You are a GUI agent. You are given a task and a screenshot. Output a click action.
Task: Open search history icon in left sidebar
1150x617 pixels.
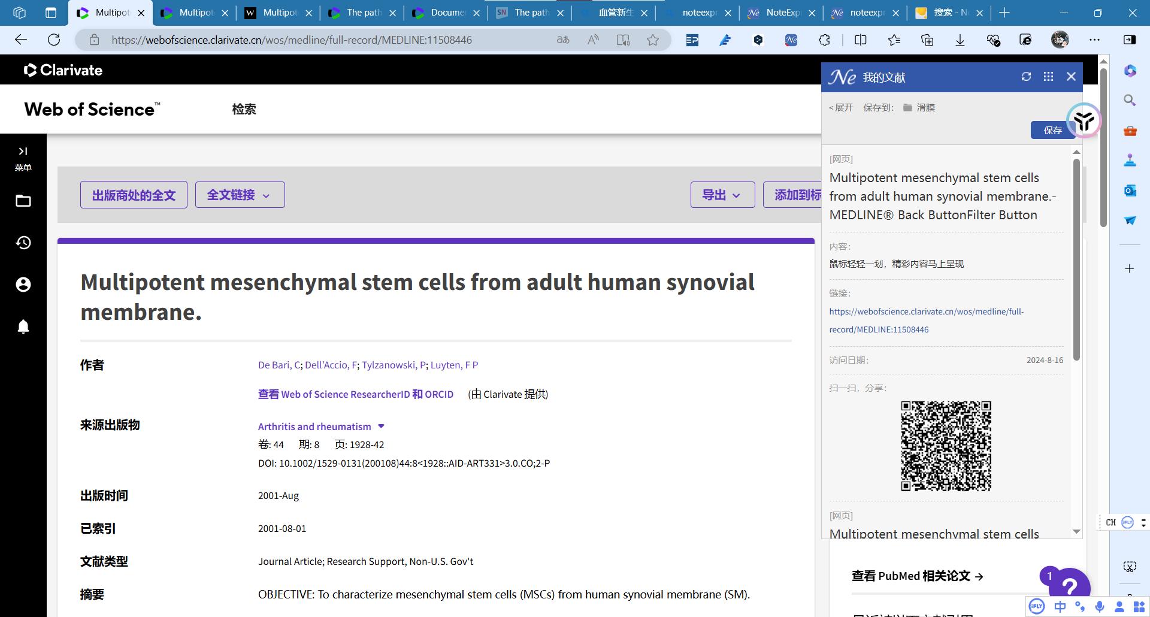(23, 243)
